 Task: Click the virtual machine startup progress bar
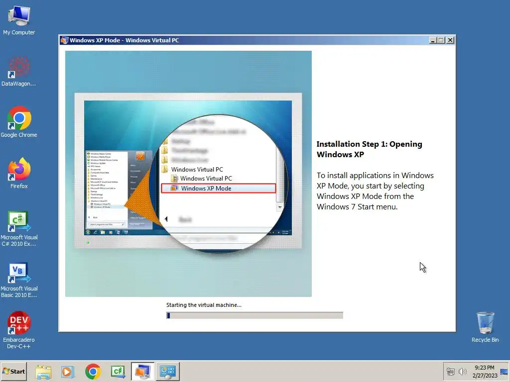[255, 315]
